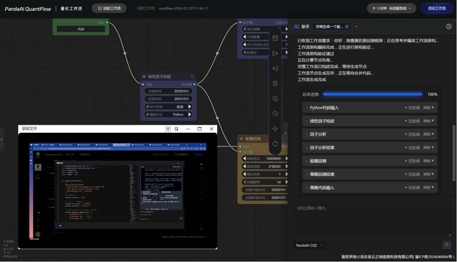Click the assistant panel vertical scrollbar
457x262 pixels.
454,153
